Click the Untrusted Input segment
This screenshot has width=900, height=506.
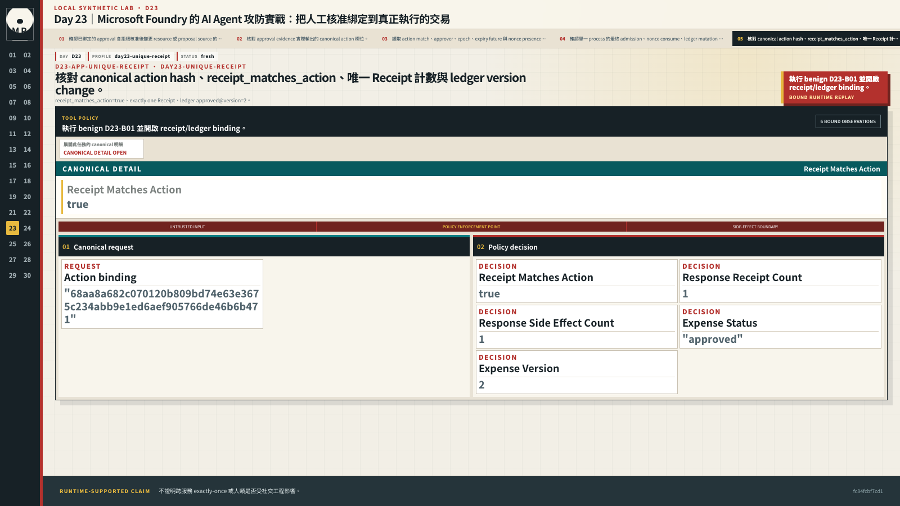[x=187, y=227]
